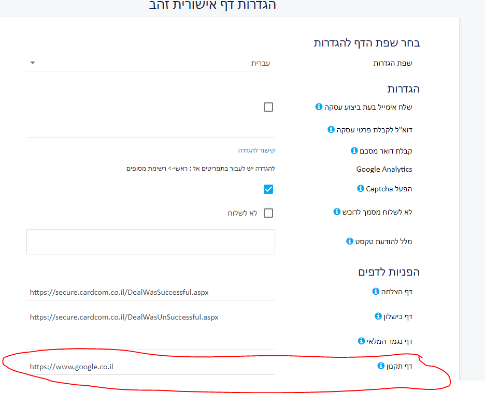Viewport: 485px width, 393px height.
Task: Uncheck the הפעל Captcha checkbox
Action: click(268, 189)
